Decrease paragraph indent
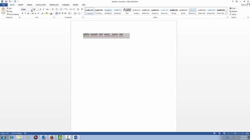250x140 pixels. [71, 9]
